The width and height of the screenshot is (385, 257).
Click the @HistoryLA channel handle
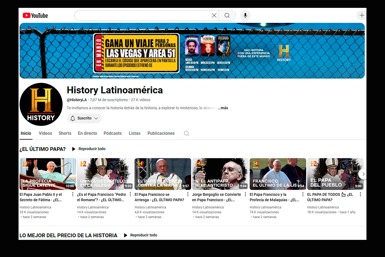tap(77, 100)
